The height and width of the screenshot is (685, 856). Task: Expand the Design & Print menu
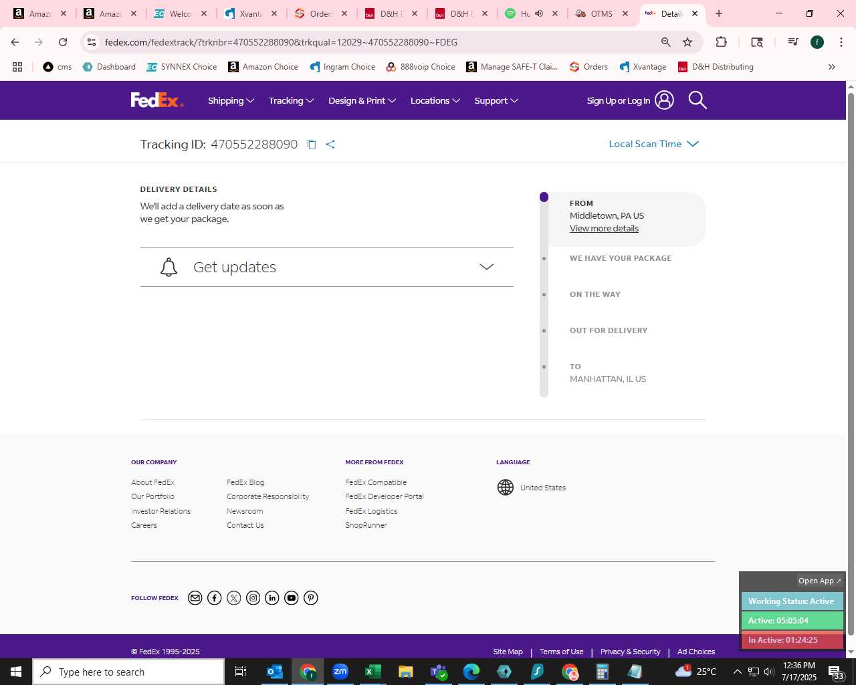[362, 100]
